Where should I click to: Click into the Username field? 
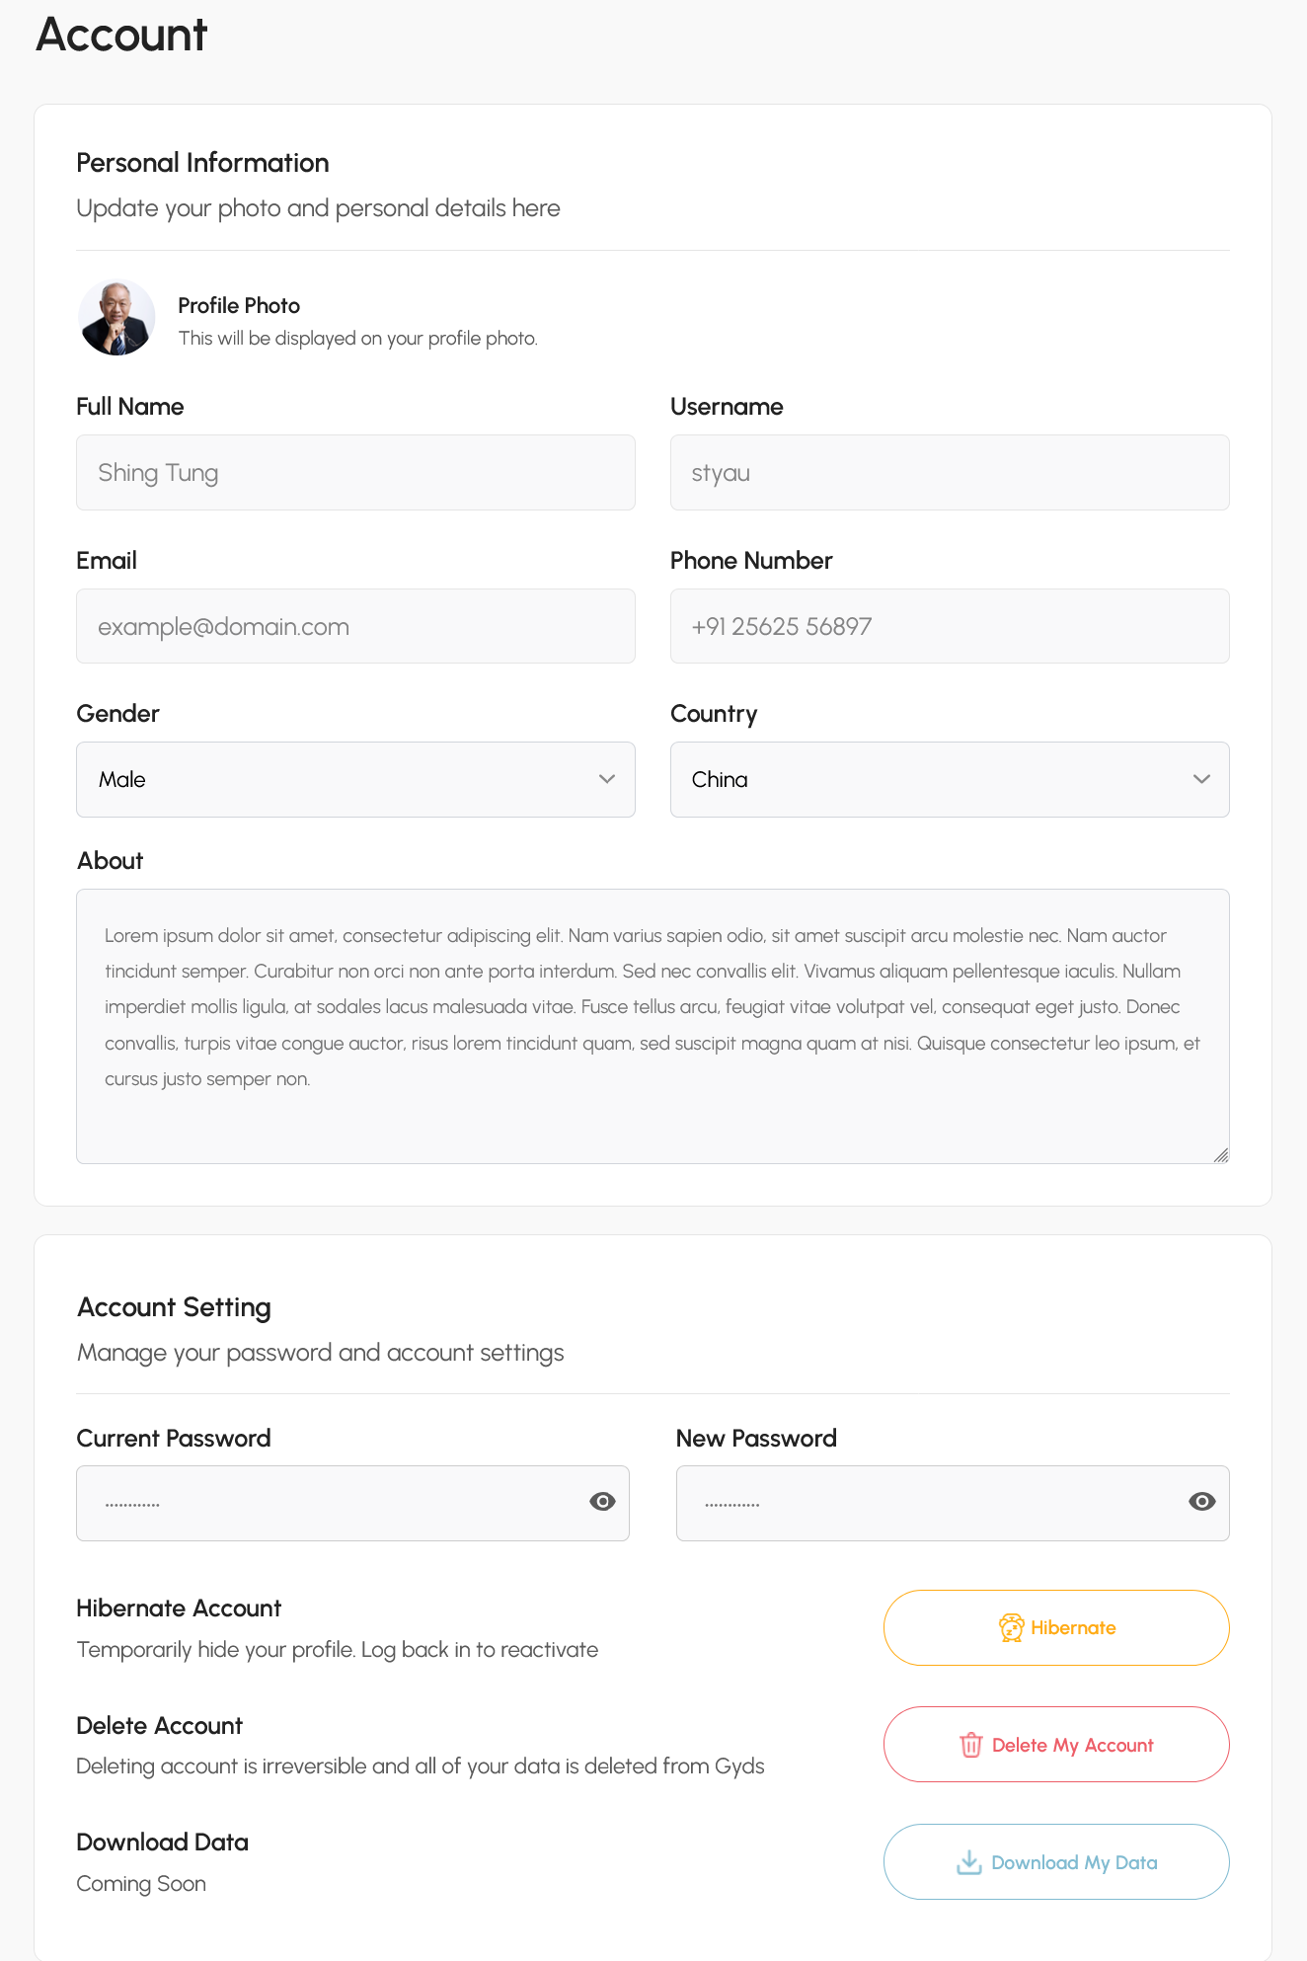click(x=949, y=473)
